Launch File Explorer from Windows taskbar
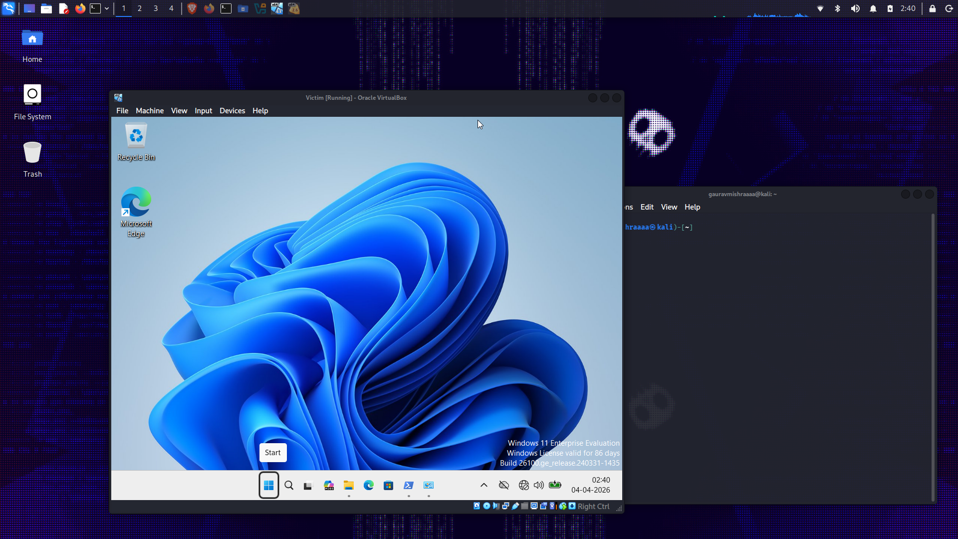The image size is (958, 539). tap(349, 485)
